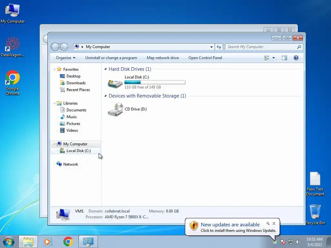Select Desktop under Favorites
Viewport: 331px width, 248px height.
click(x=73, y=76)
